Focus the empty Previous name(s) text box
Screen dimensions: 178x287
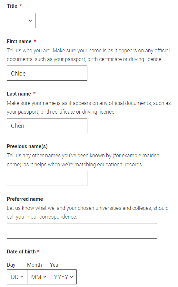point(47,178)
